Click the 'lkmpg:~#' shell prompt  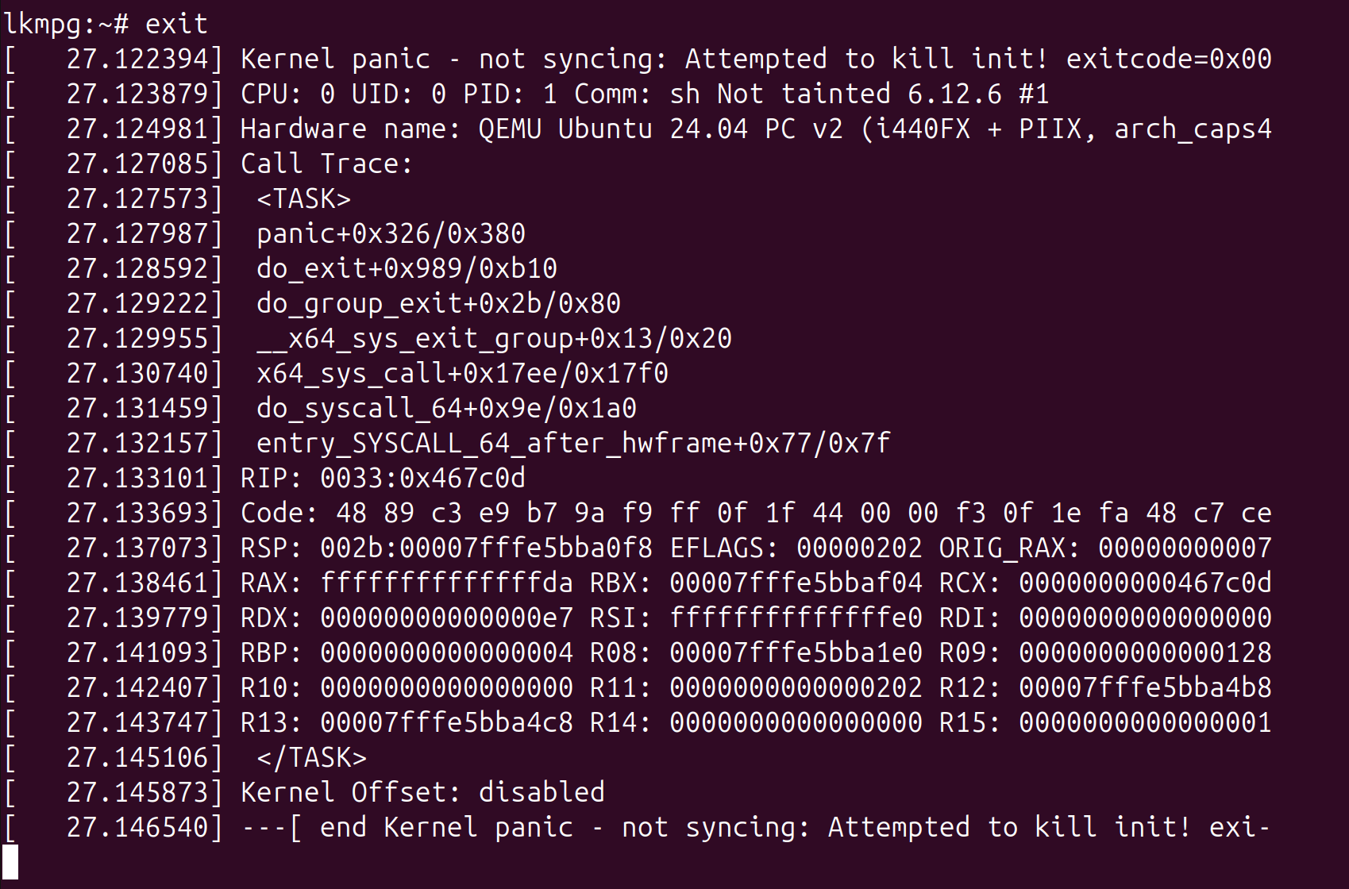66,25
